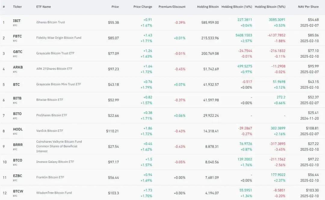Image resolution: width=325 pixels, height=200 pixels.
Task: Select Grayscale Bitcoin Mini Trust ETF name
Action: coord(58,84)
